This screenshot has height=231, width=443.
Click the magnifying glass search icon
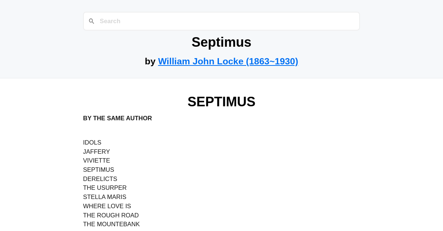point(91,21)
